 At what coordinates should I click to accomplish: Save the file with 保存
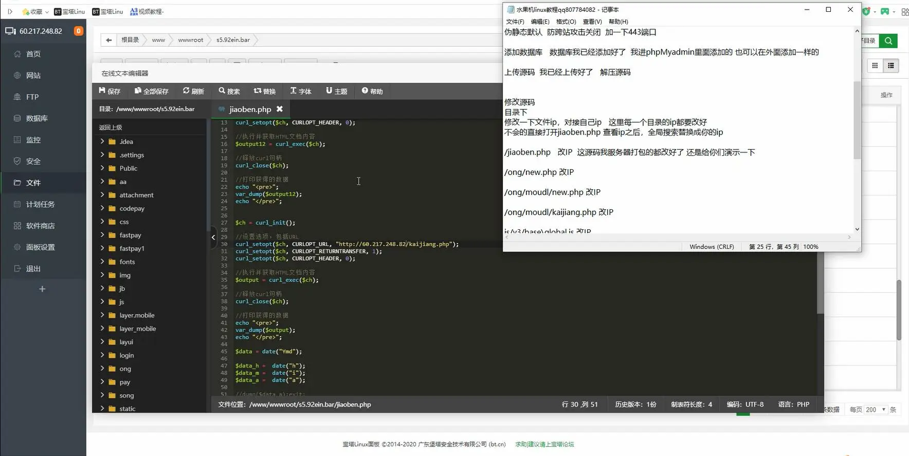point(110,91)
